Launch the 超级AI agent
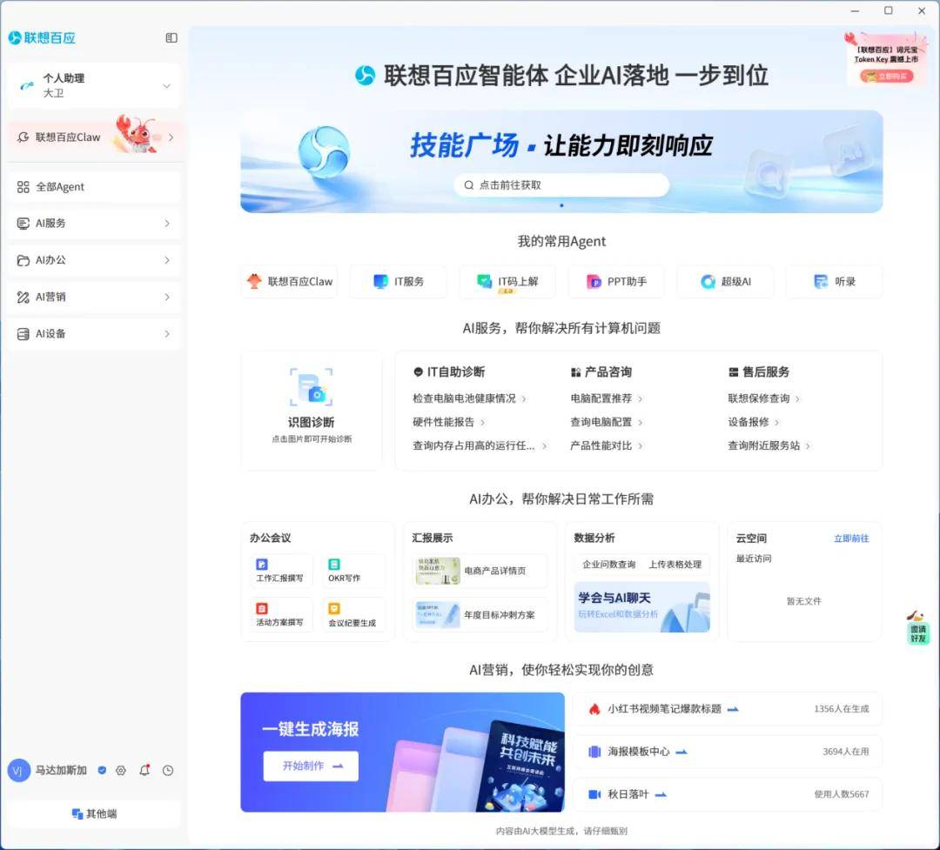 coord(725,281)
